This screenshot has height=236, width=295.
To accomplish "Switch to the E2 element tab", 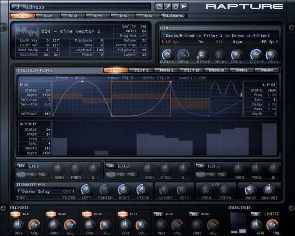I will [48, 16].
